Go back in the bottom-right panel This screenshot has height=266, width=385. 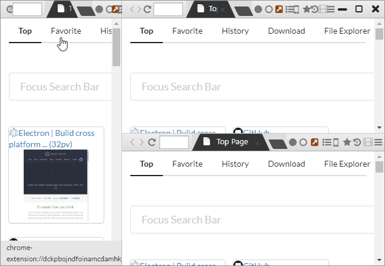click(x=132, y=142)
